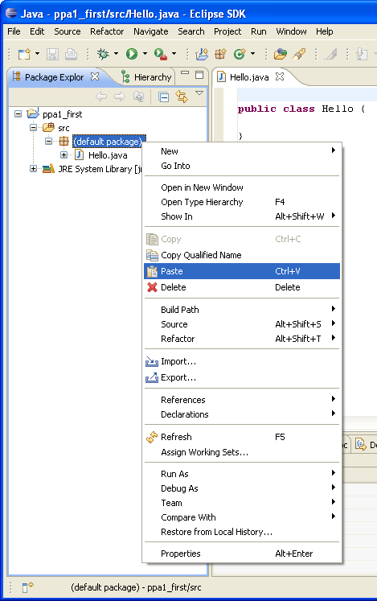Open the New wizard dropdown arrow

(37, 54)
